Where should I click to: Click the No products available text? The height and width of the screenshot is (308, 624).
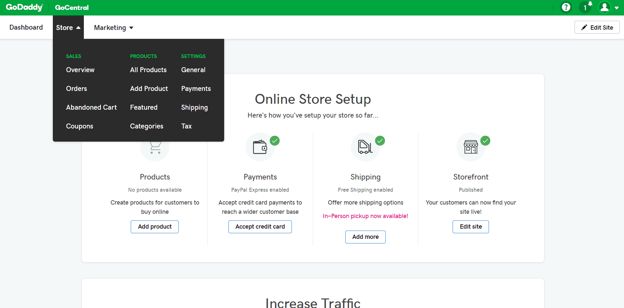(155, 190)
